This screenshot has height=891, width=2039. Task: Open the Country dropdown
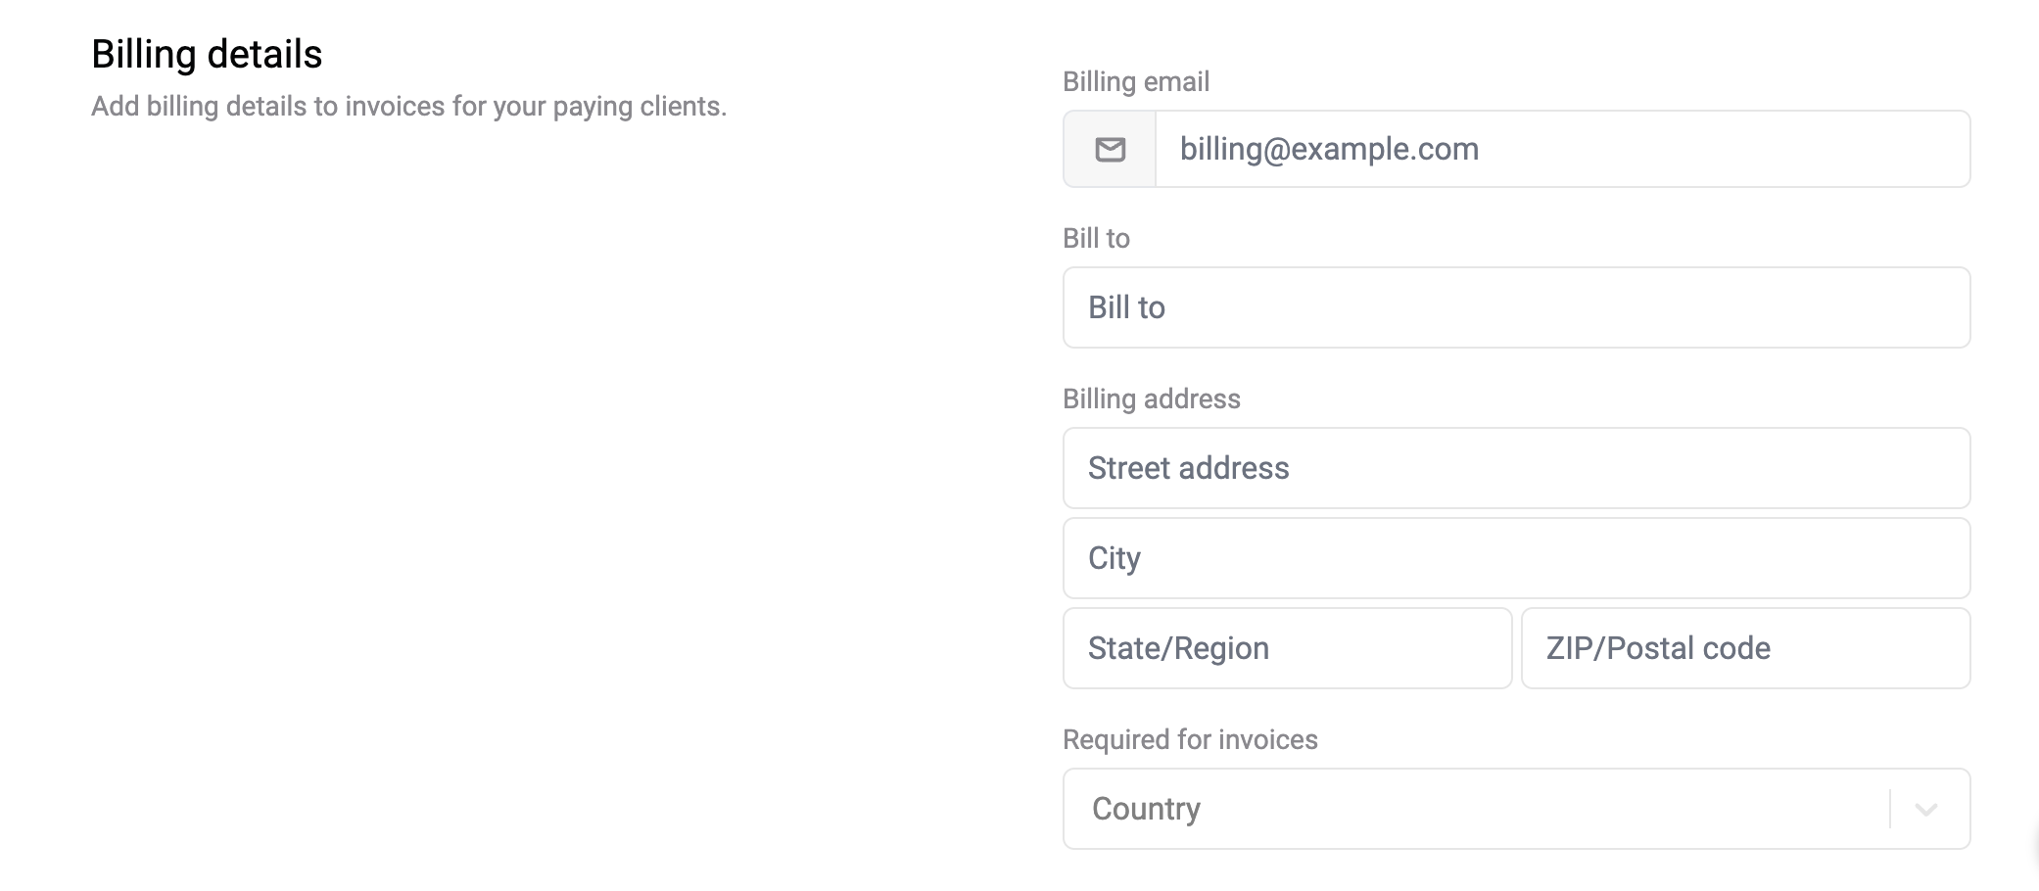click(1516, 809)
